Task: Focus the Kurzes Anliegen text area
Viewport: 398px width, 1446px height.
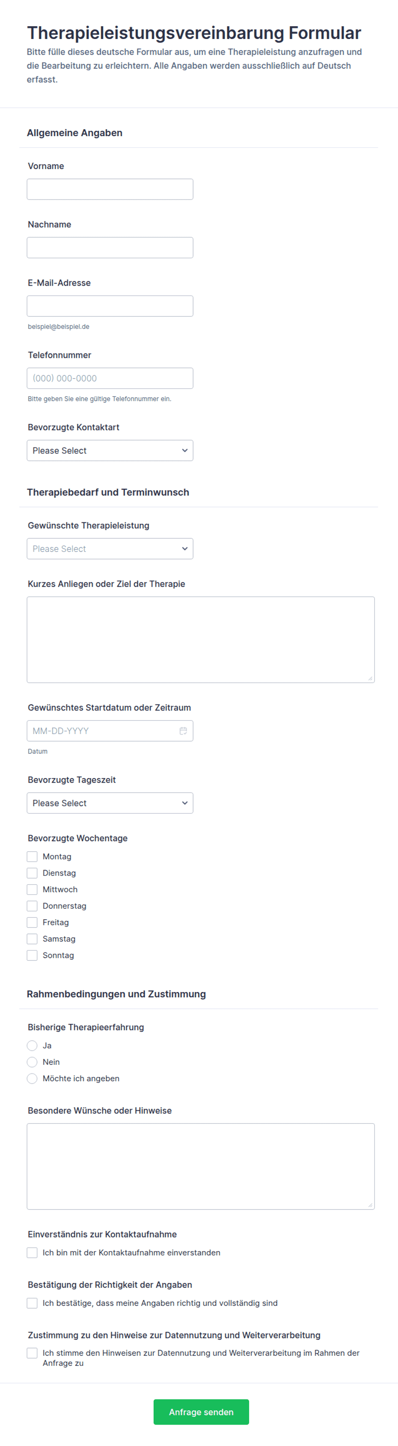Action: (200, 640)
